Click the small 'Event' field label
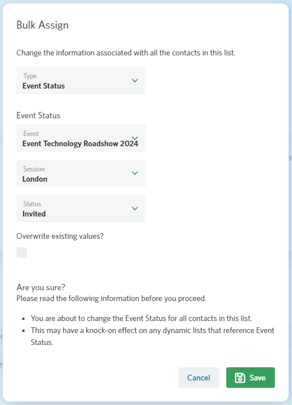 pyautogui.click(x=31, y=134)
